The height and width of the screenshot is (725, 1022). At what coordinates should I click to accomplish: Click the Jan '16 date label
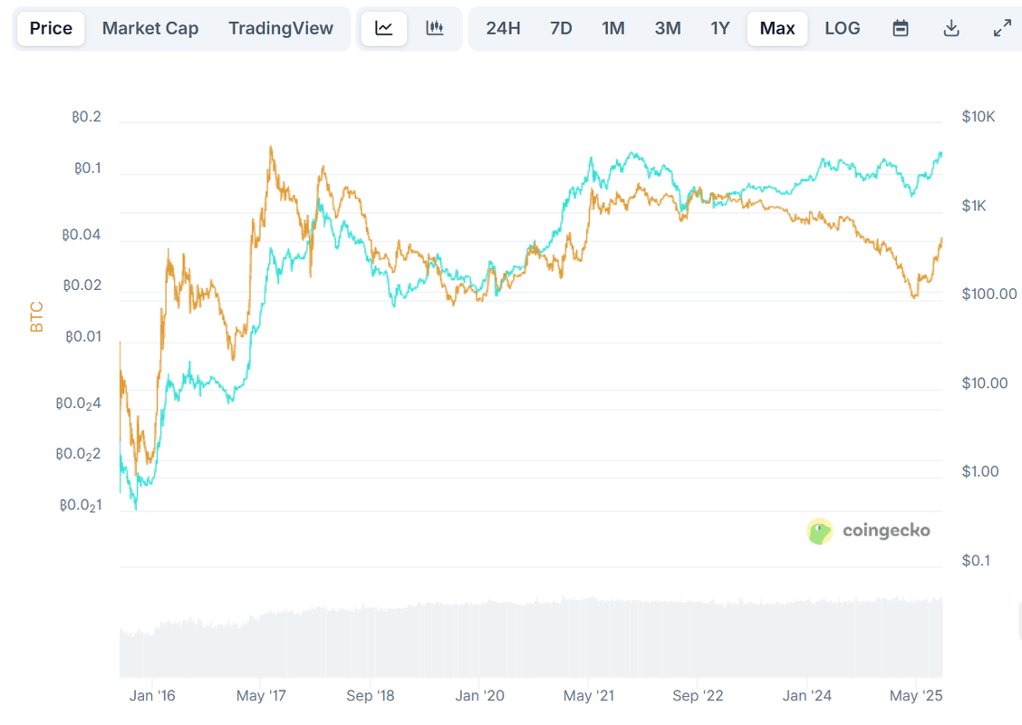[152, 696]
